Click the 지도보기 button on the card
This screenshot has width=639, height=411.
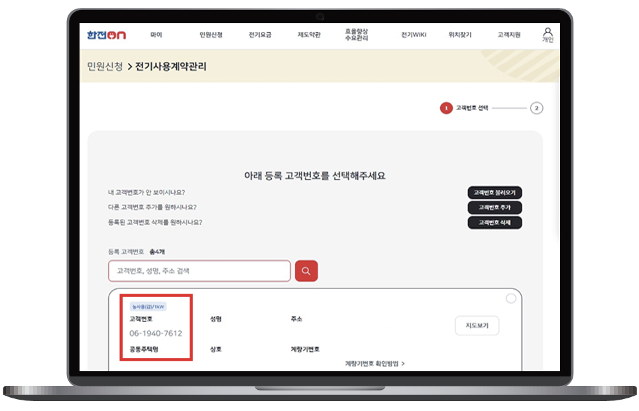477,325
